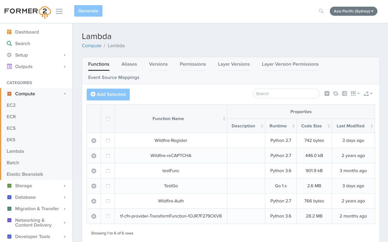The height and width of the screenshot is (242, 388).
Task: Switch to the Layer Versions tab
Action: pos(234,64)
